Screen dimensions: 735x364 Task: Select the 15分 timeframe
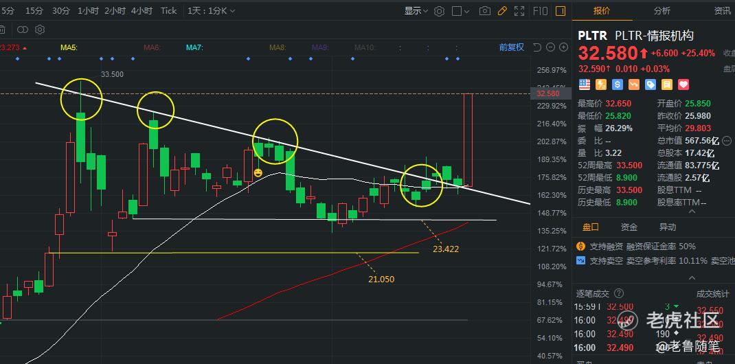[34, 11]
